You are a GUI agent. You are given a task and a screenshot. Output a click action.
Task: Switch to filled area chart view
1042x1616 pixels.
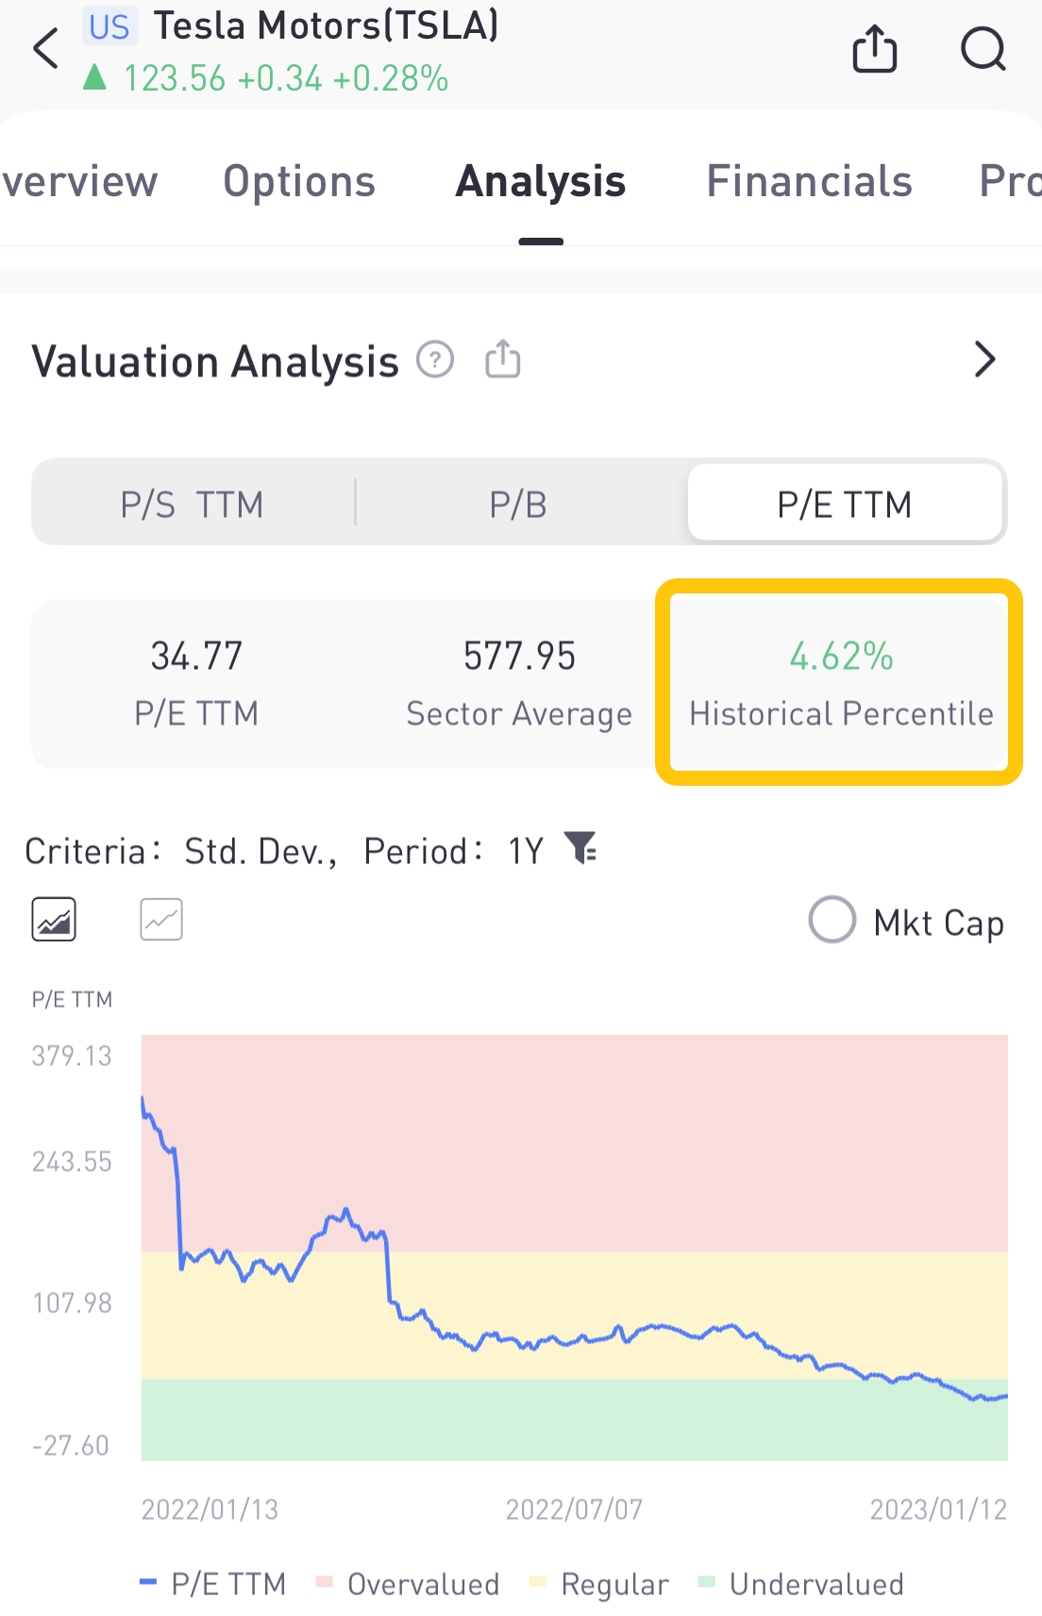coord(54,920)
